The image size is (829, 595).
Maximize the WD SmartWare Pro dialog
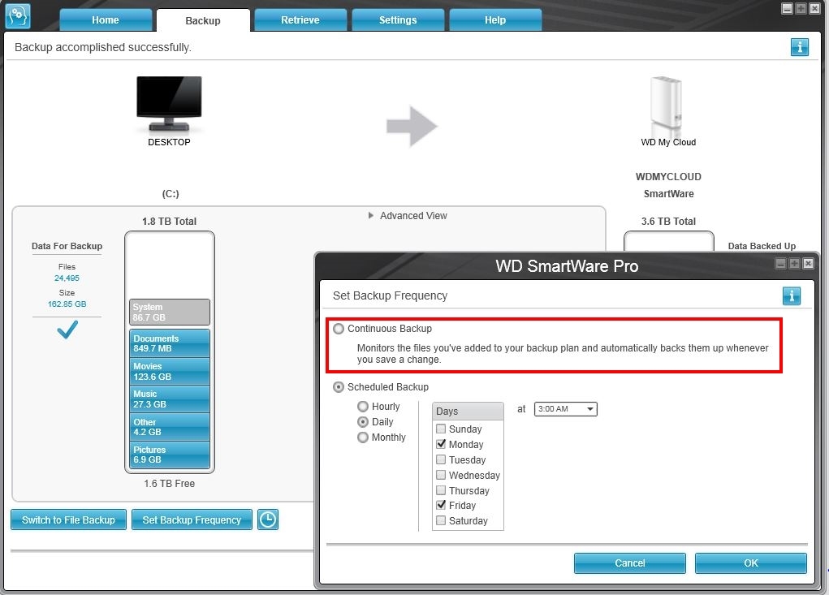pyautogui.click(x=794, y=263)
